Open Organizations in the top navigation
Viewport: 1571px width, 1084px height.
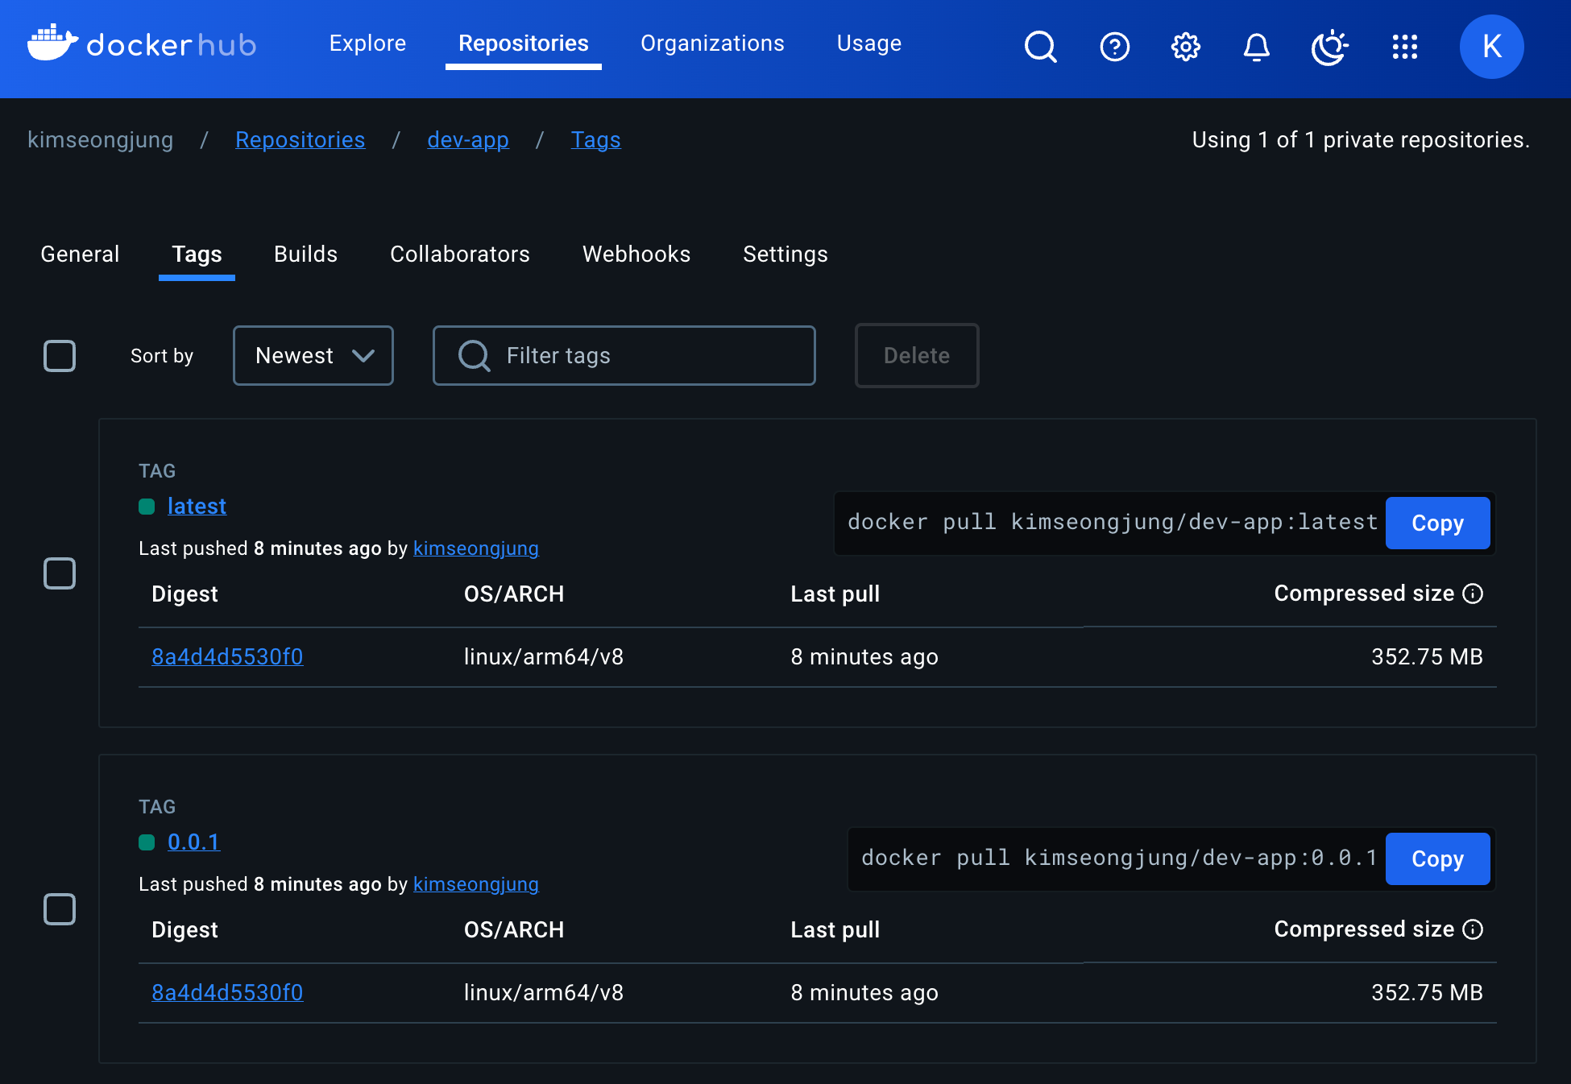pyautogui.click(x=712, y=43)
